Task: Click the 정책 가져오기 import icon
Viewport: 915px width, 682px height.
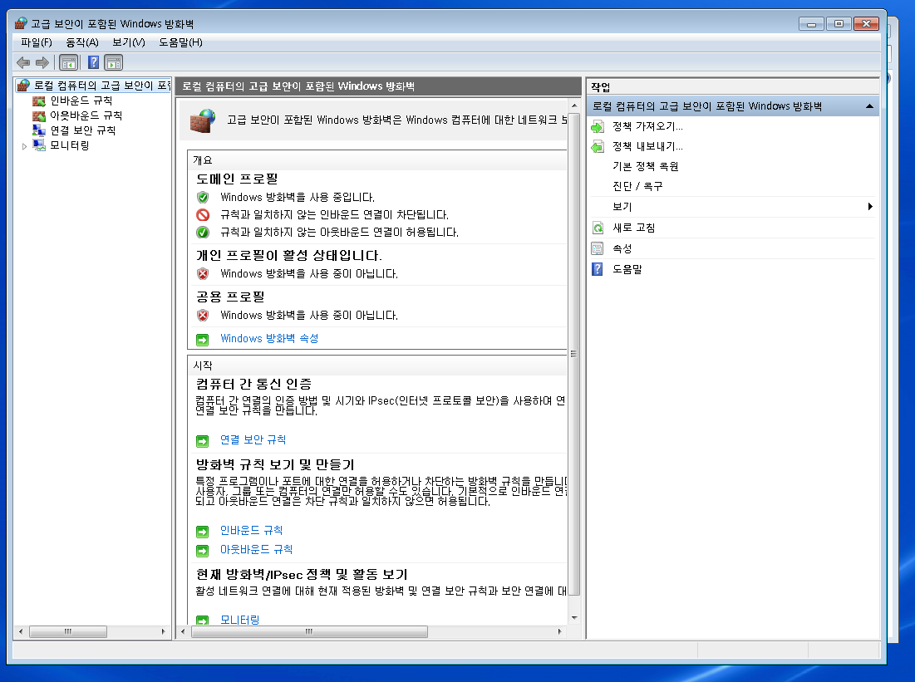Action: (x=598, y=126)
